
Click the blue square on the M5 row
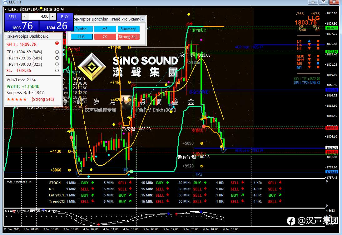tap(318, 63)
